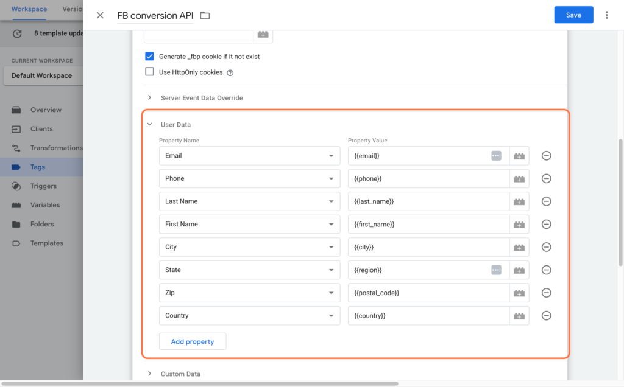Click the Default Workspace selector

(43, 75)
